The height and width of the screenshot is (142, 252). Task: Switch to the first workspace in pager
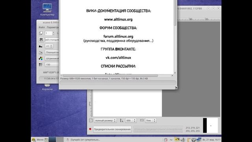(52, 140)
